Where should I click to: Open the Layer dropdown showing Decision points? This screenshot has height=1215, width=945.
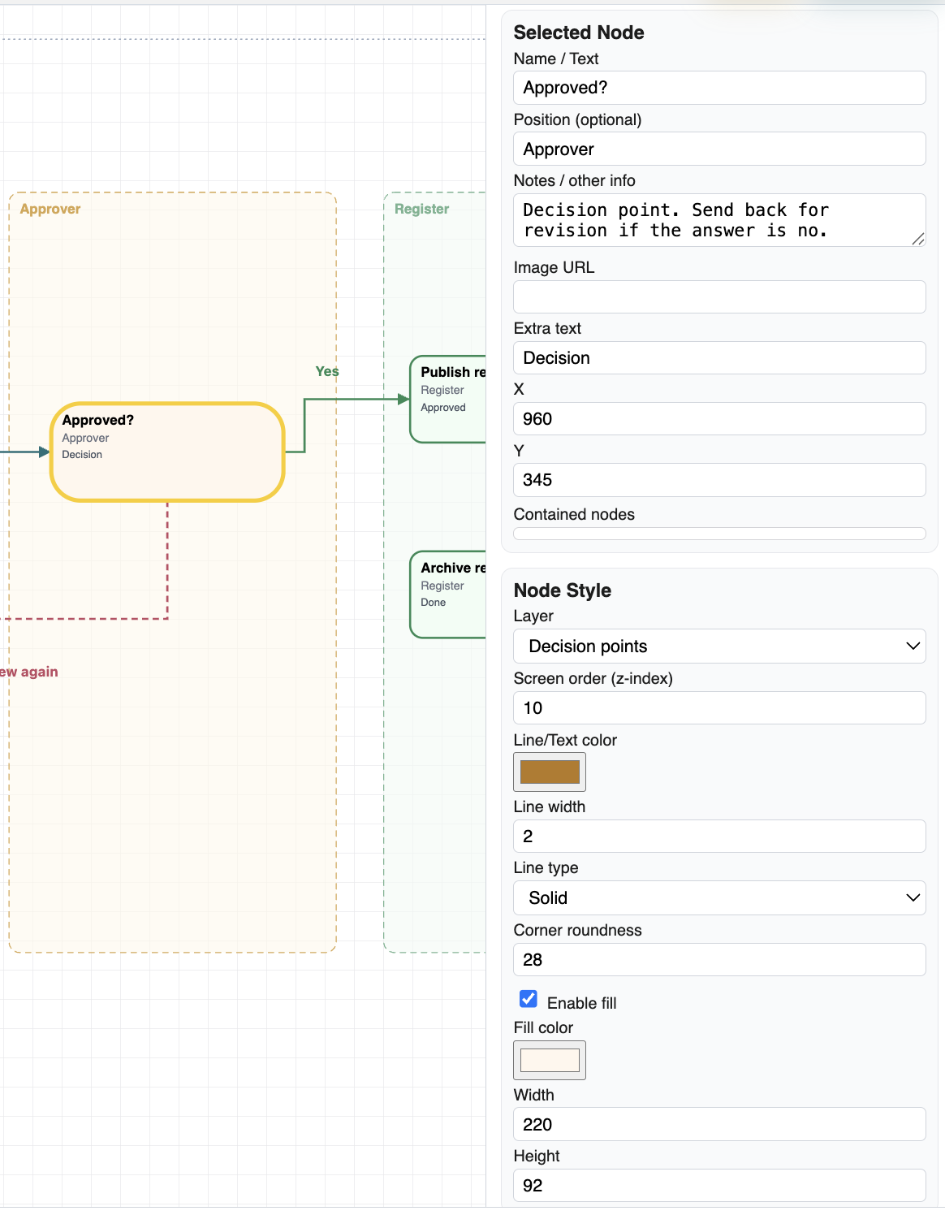point(719,646)
